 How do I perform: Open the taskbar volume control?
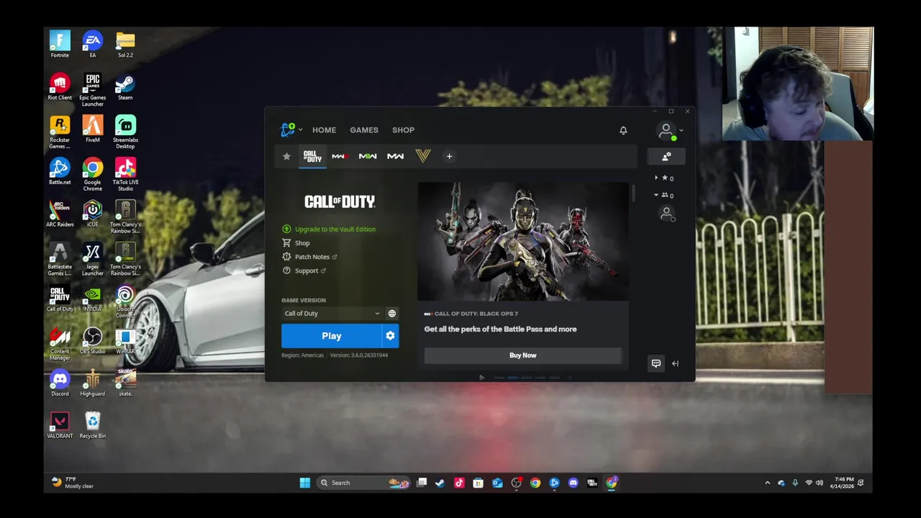point(820,483)
